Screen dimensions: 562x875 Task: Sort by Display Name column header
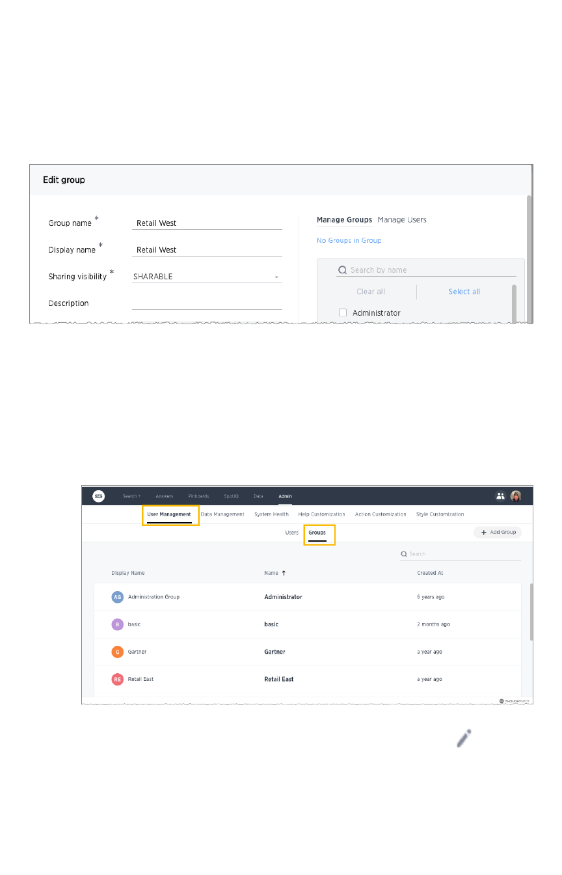tap(128, 573)
